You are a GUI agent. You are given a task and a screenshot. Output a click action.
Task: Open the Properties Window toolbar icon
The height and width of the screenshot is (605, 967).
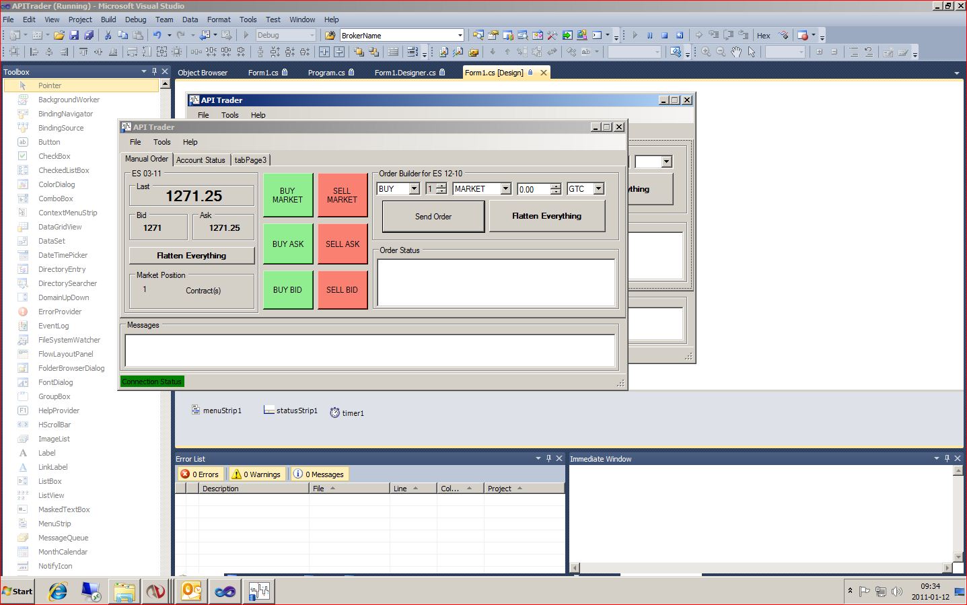[493, 35]
